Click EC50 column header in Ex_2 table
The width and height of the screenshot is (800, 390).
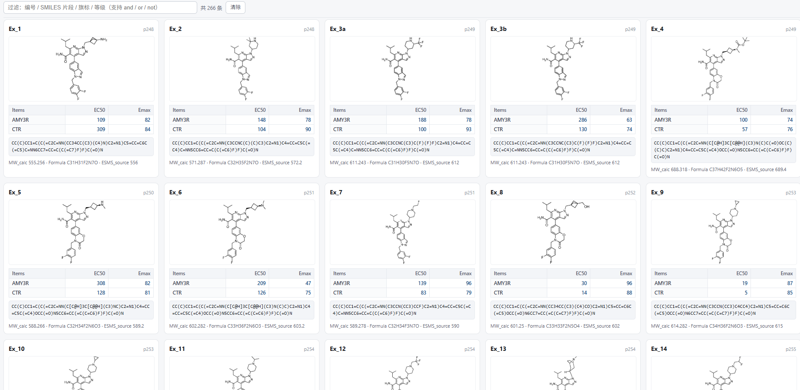click(x=260, y=110)
